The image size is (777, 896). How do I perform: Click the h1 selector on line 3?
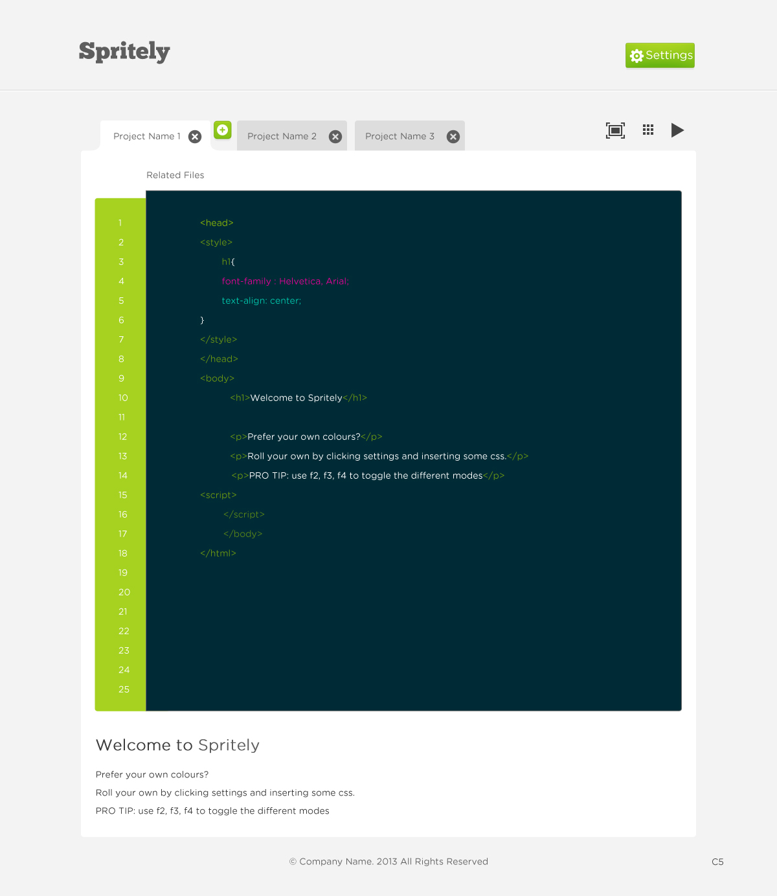(226, 262)
